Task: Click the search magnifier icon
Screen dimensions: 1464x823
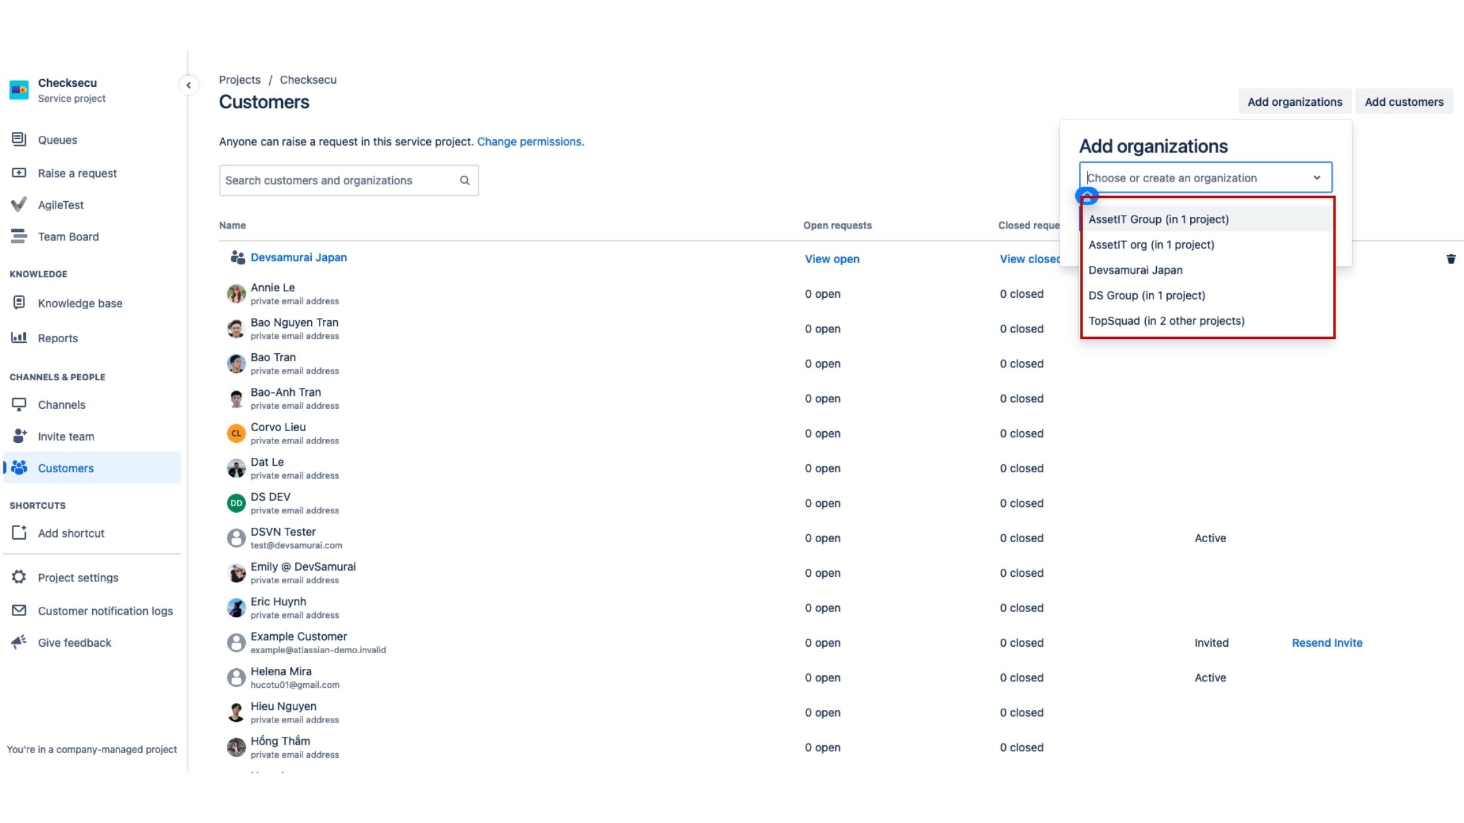Action: [465, 180]
